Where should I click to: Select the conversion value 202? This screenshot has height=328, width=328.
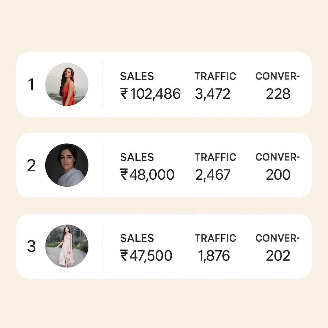tap(278, 255)
